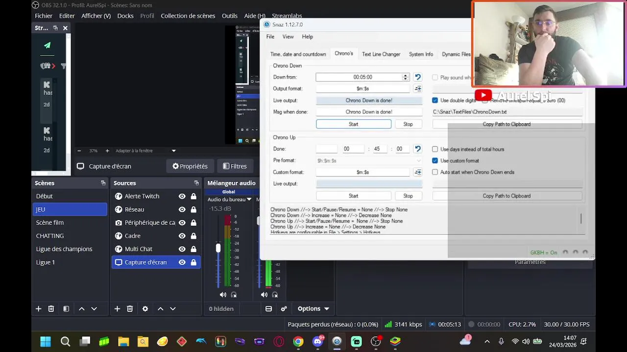Delete the selected scene via trash icon
Viewport: 627px width, 352px height.
pos(51,308)
